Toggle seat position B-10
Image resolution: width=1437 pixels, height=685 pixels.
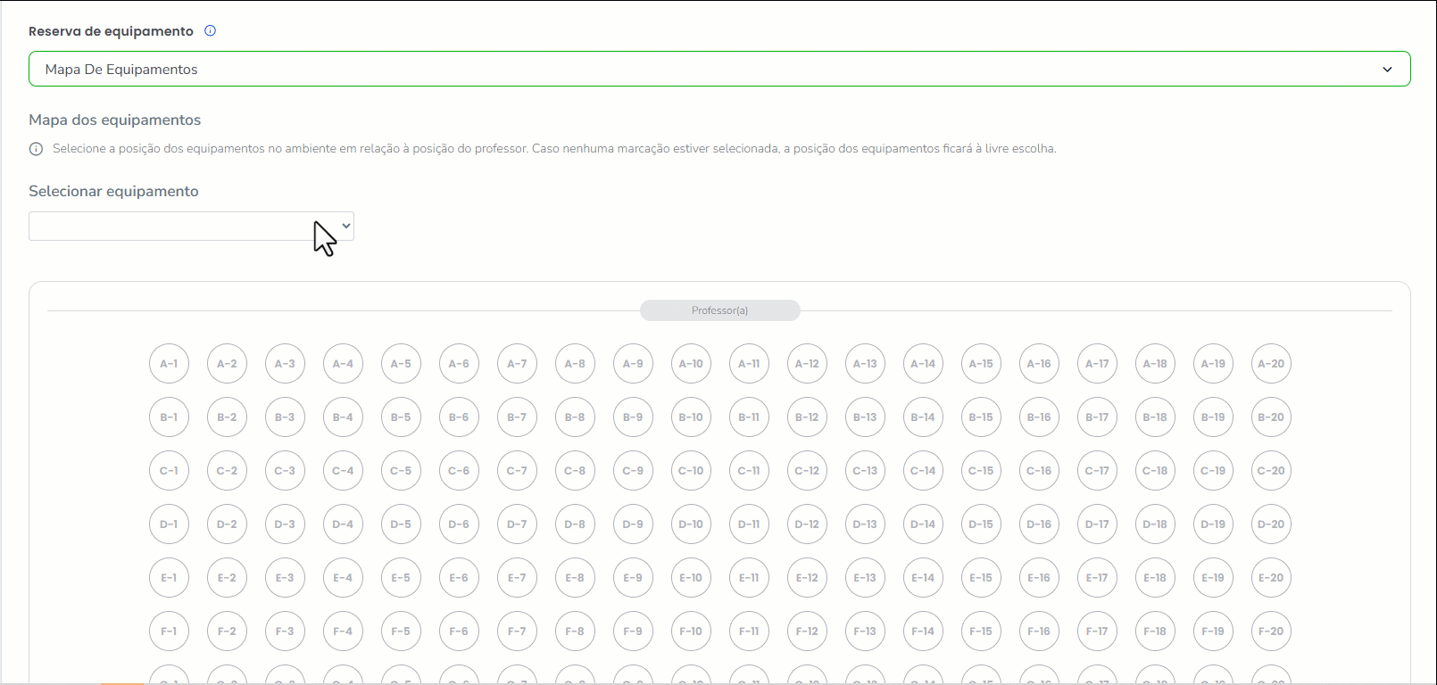click(x=691, y=417)
